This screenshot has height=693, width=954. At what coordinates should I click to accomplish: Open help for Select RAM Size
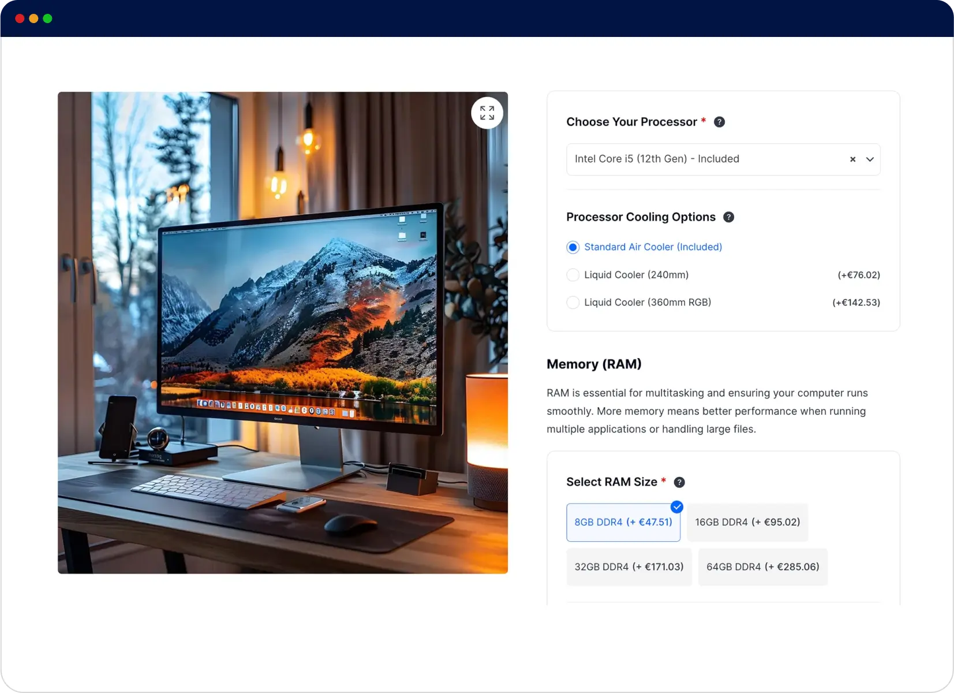(679, 482)
